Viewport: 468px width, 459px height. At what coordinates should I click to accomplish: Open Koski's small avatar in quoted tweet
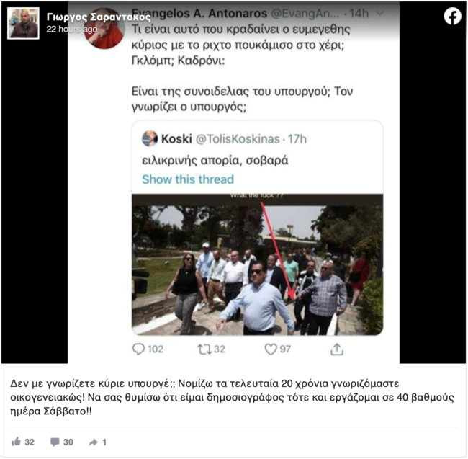click(150, 138)
